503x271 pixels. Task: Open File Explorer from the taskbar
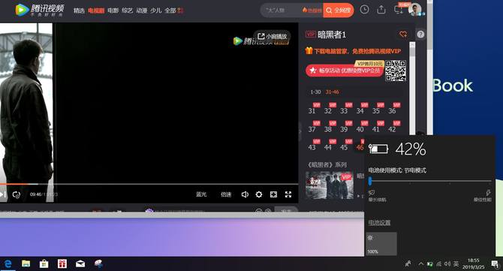(x=26, y=263)
